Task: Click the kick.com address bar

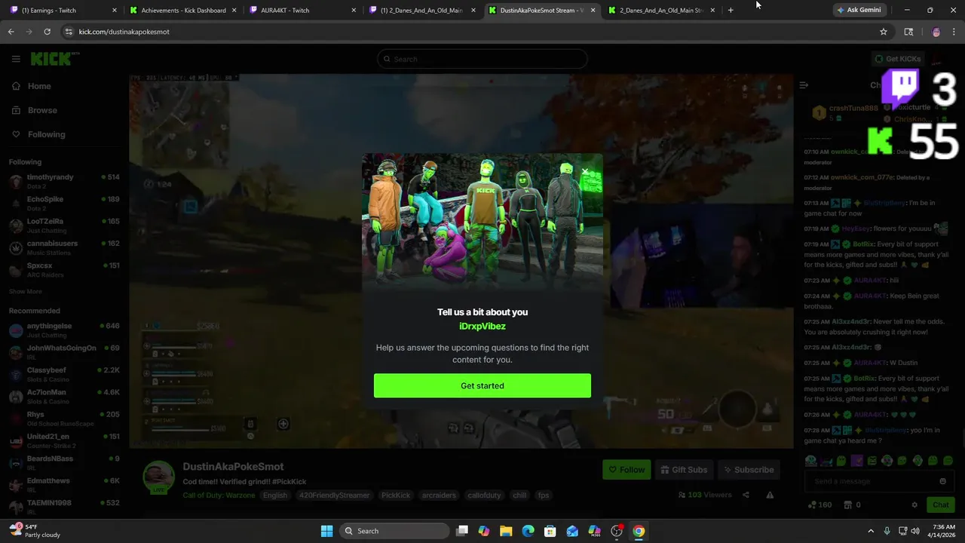Action: click(x=467, y=32)
